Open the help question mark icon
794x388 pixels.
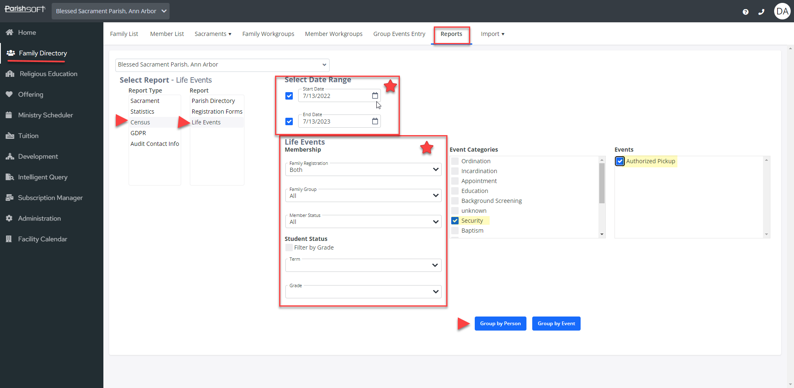coord(745,12)
